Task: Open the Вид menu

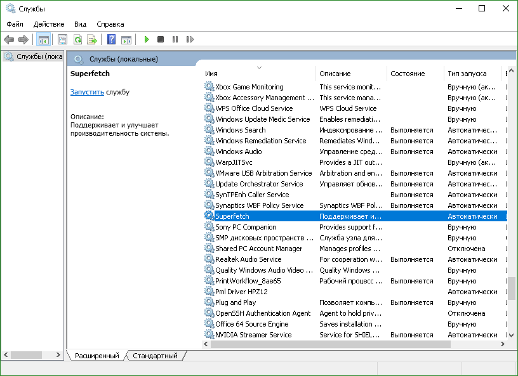Action: point(80,24)
